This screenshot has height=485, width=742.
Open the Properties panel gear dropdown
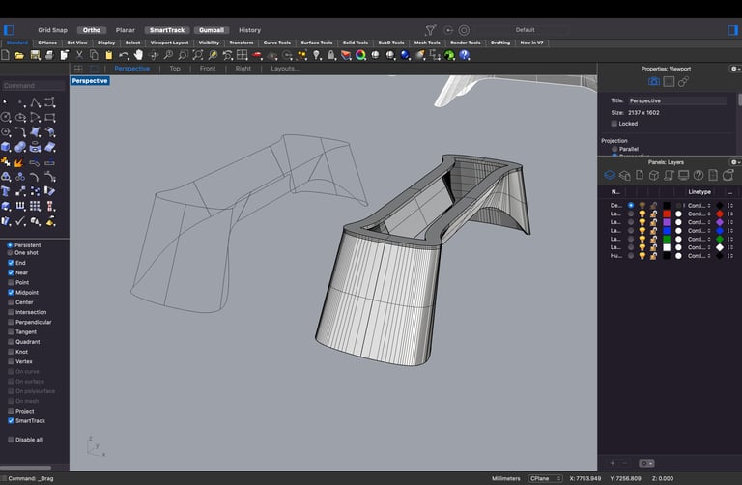coord(735,69)
